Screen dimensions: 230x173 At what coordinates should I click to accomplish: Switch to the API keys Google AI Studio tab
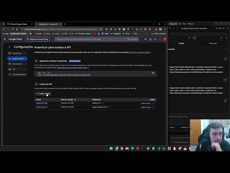(x=18, y=24)
